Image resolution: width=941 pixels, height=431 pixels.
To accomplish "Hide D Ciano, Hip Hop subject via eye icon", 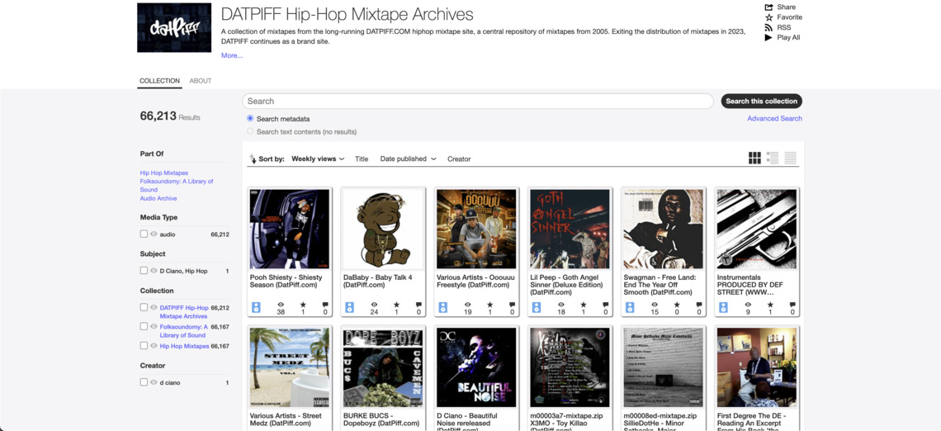I will coord(154,271).
